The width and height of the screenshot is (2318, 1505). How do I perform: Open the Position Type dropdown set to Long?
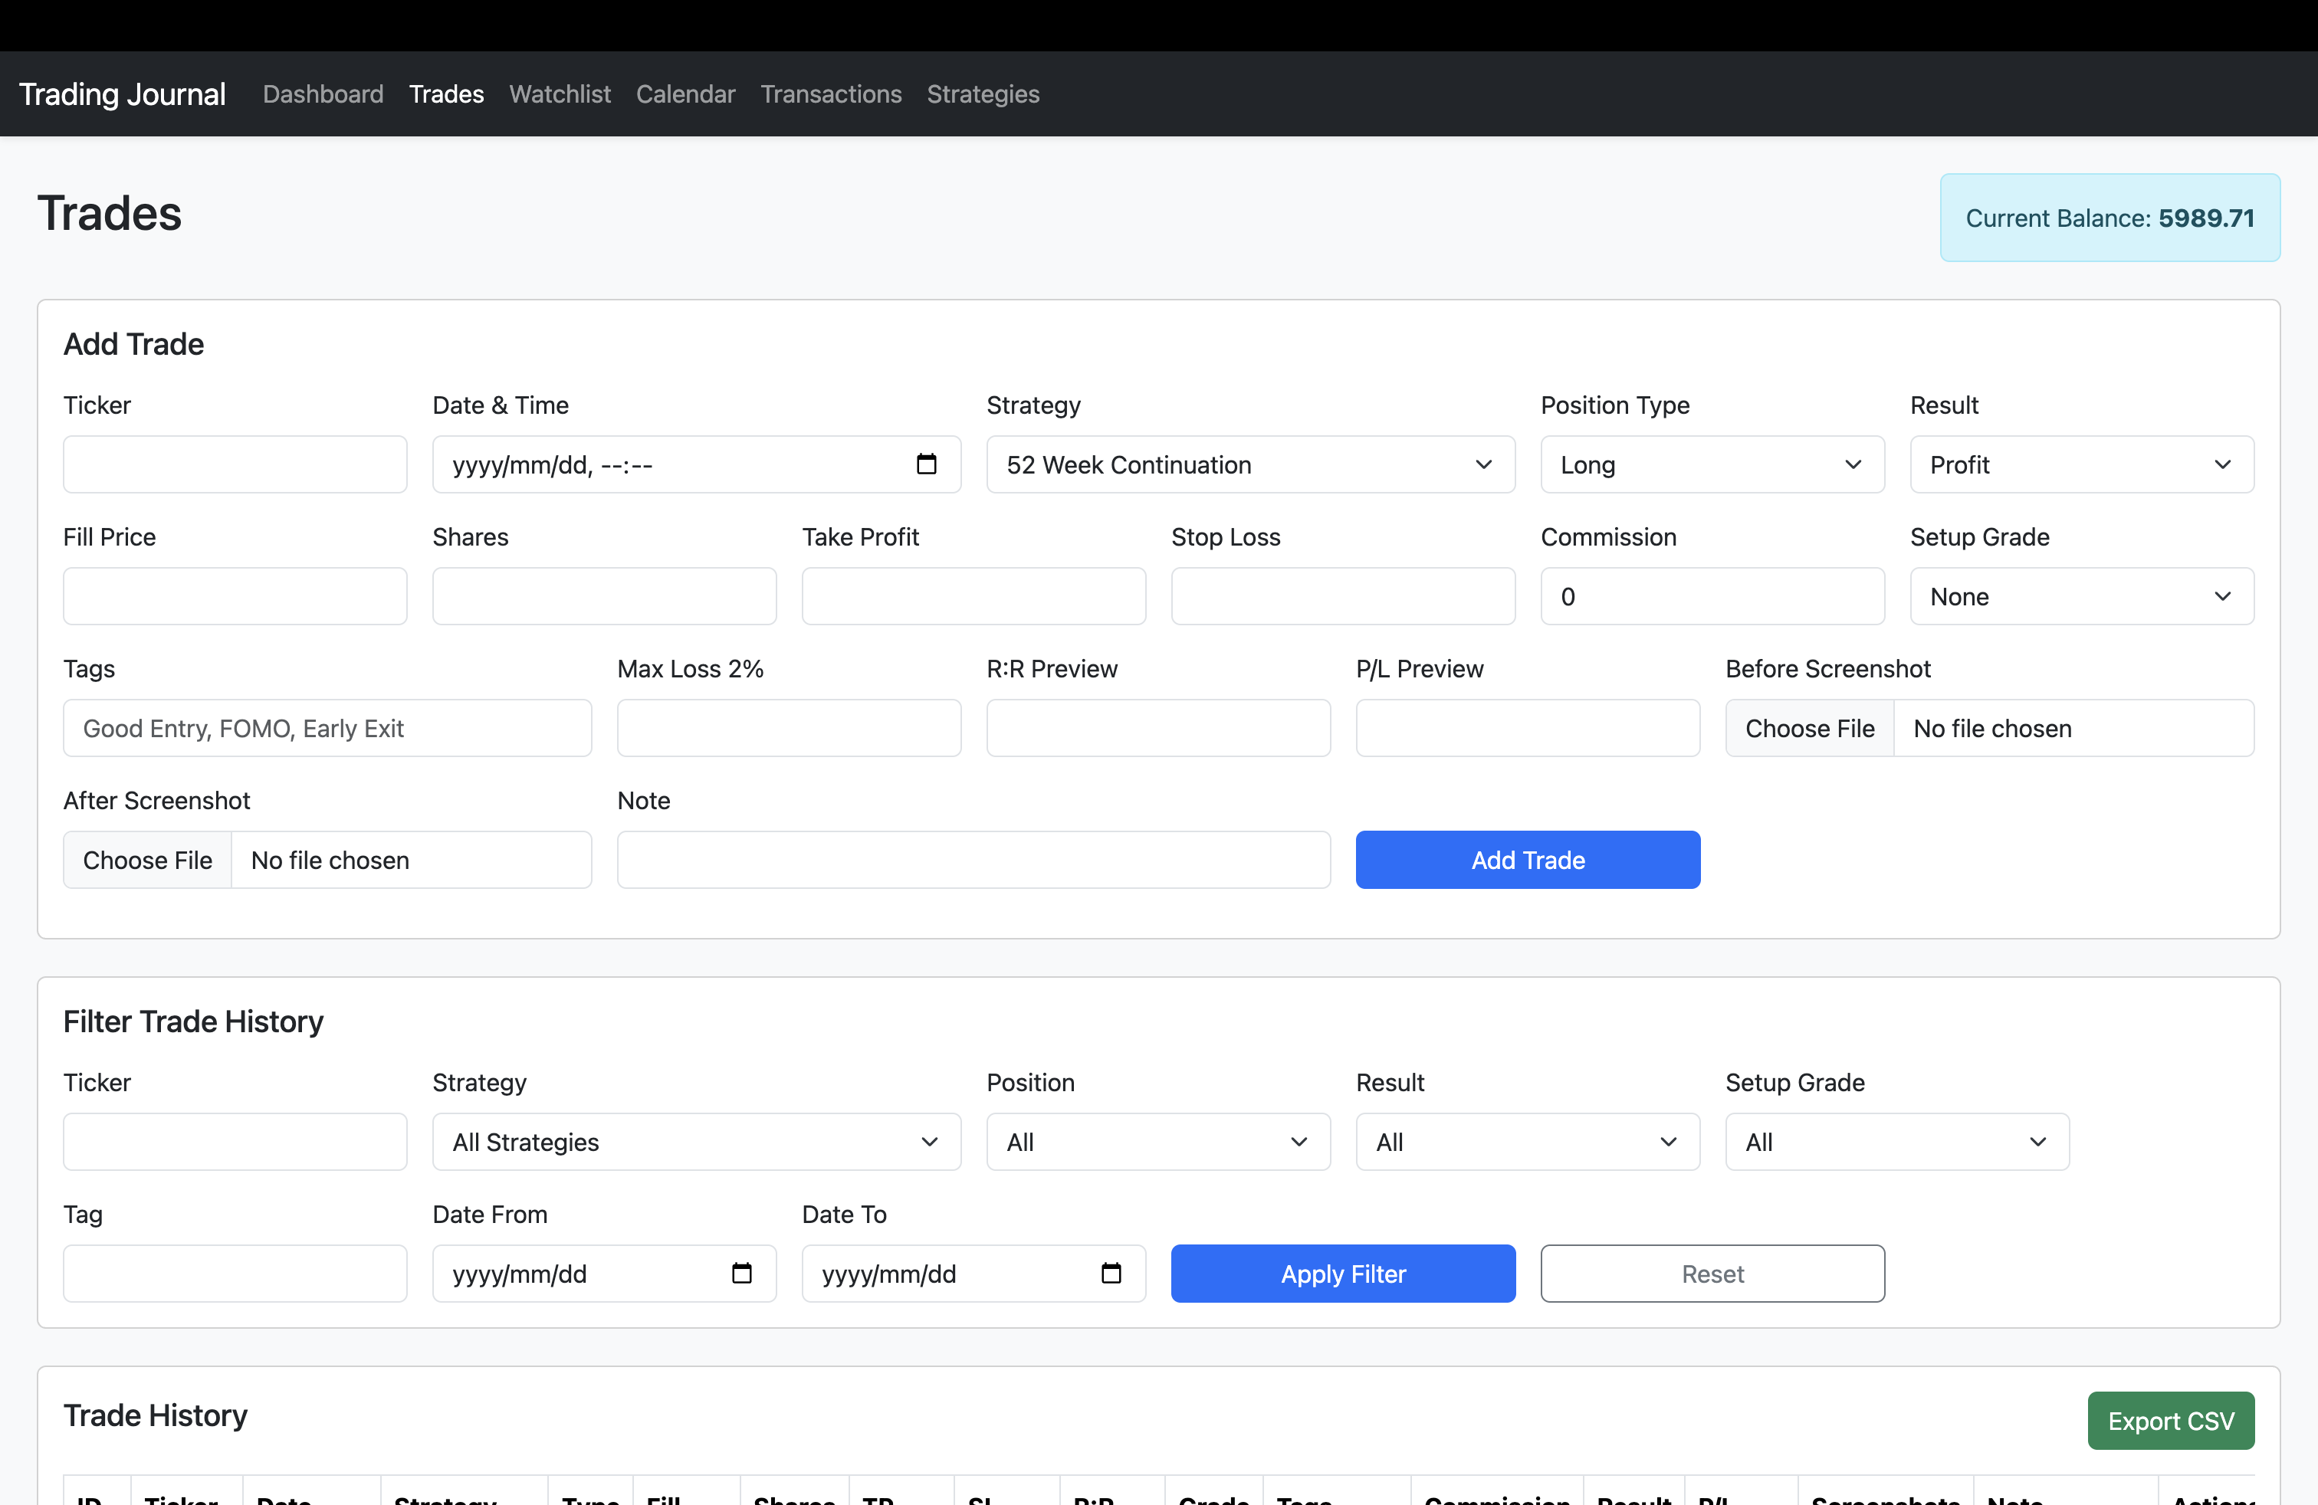pyautogui.click(x=1712, y=464)
